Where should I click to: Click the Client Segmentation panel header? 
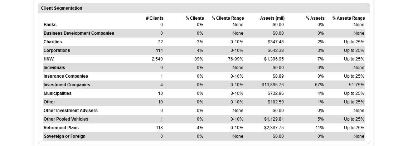click(62, 8)
